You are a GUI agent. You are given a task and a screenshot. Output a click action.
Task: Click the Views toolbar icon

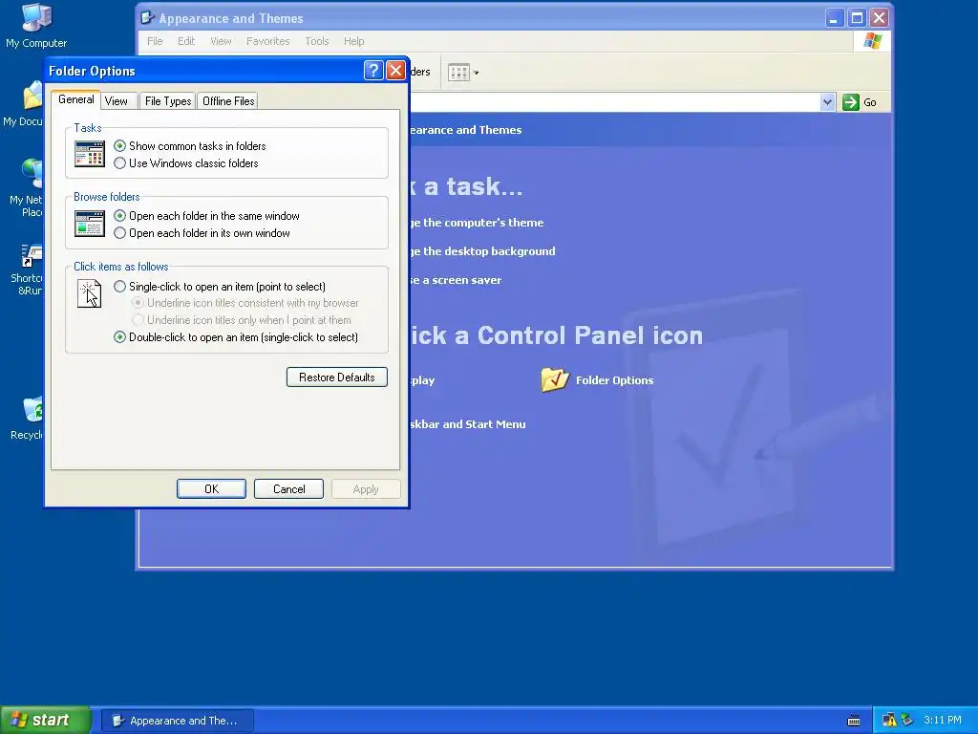tap(458, 73)
